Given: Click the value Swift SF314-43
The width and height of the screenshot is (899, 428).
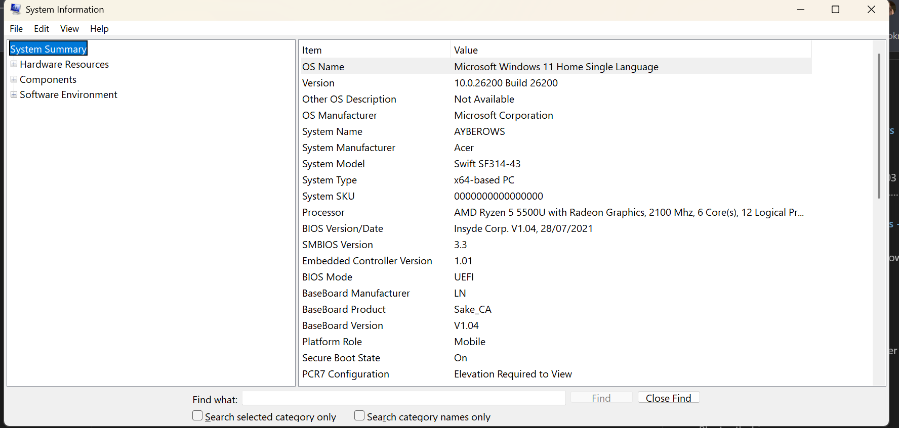Looking at the screenshot, I should [487, 164].
